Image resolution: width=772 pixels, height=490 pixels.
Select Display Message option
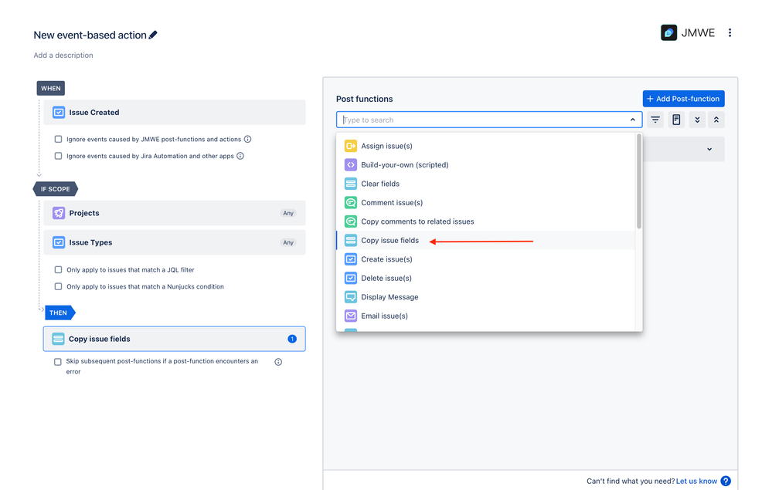click(485, 297)
